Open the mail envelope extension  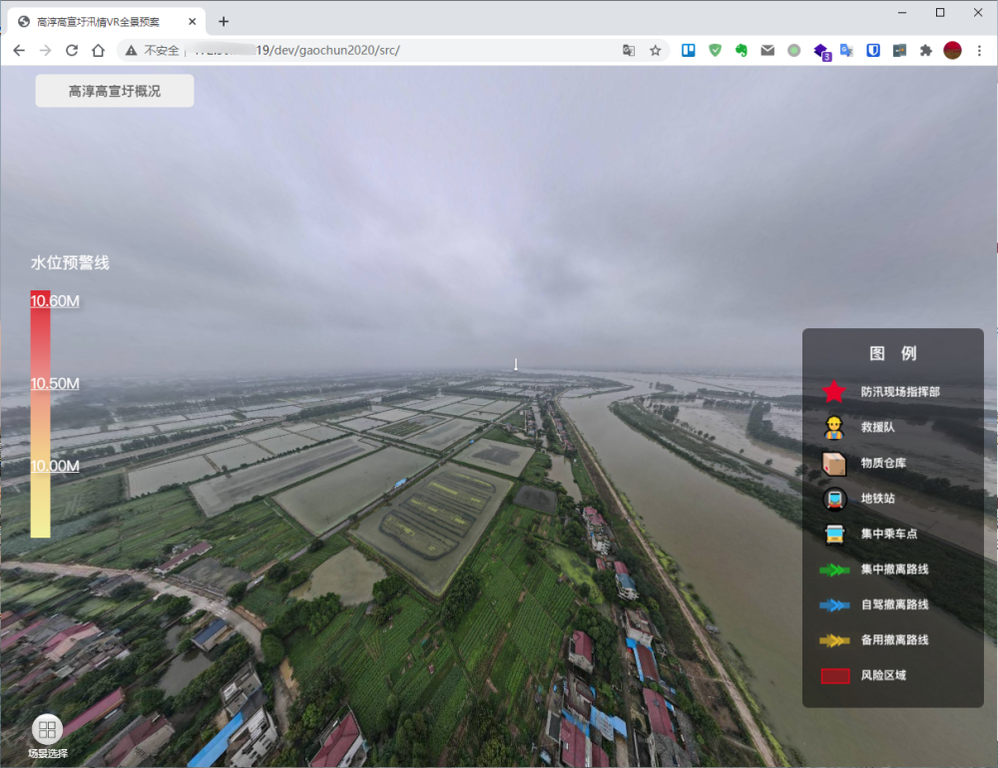pyautogui.click(x=767, y=50)
